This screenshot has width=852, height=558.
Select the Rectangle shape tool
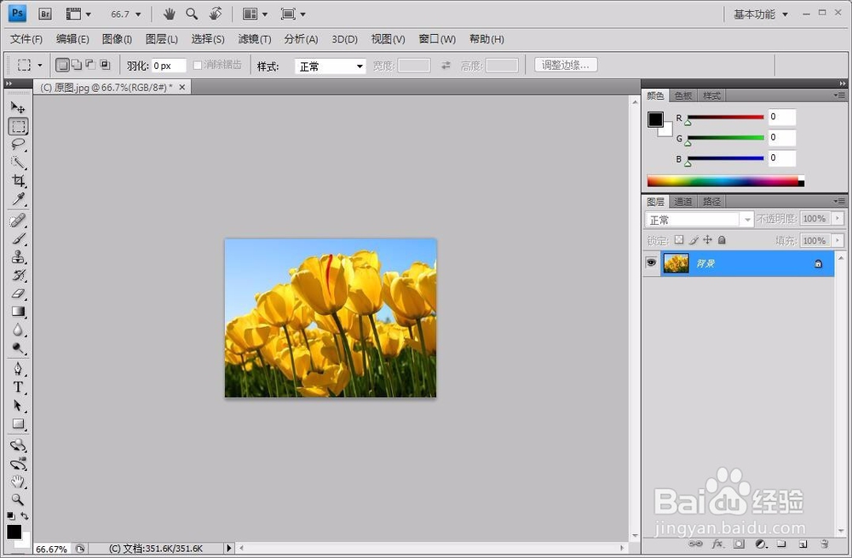point(18,423)
